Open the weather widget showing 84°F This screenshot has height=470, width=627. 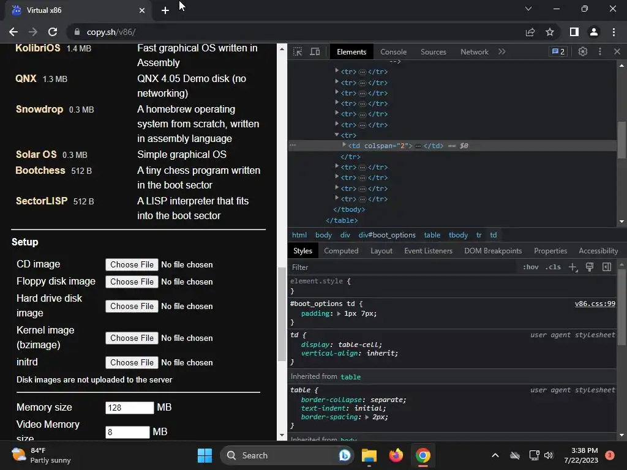tap(41, 455)
